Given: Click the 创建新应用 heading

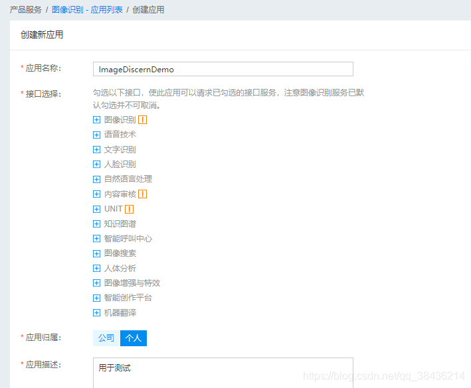Looking at the screenshot, I should tap(42, 34).
